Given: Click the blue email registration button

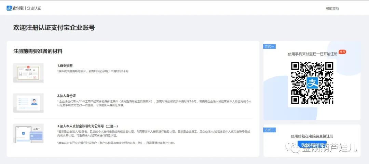Looking at the screenshot, I should 312,144.
